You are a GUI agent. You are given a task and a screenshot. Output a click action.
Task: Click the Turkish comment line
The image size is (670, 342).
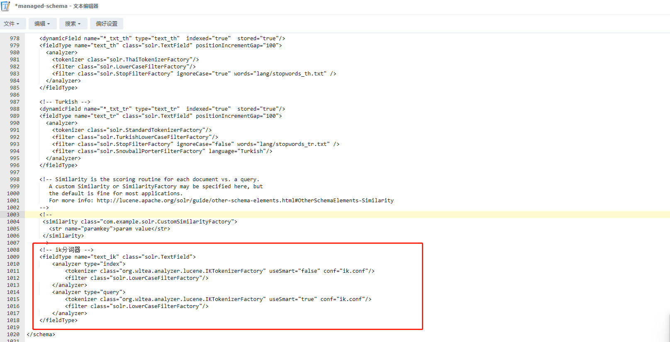(x=65, y=102)
